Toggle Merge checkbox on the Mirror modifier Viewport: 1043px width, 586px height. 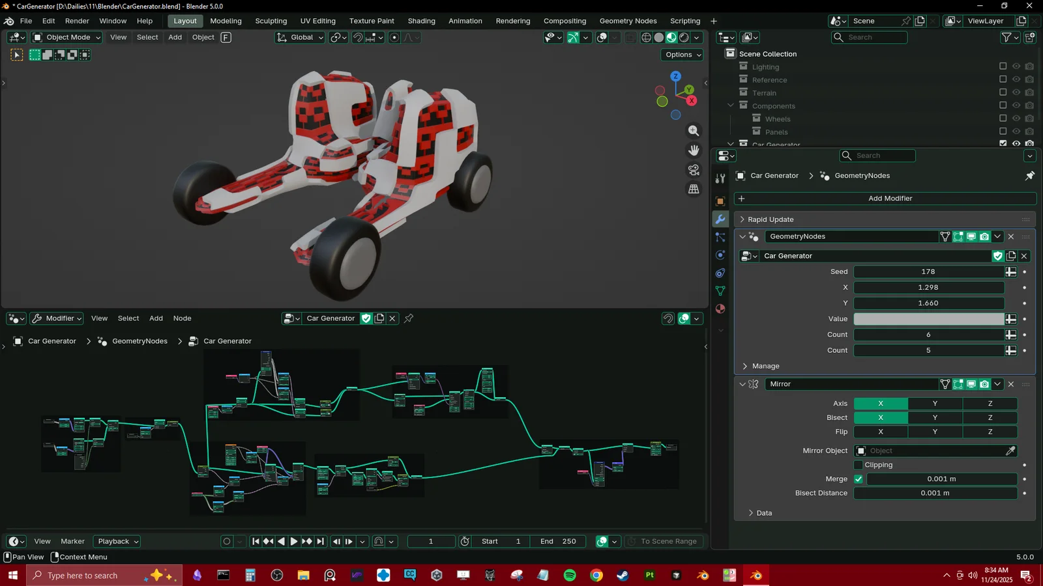(859, 479)
